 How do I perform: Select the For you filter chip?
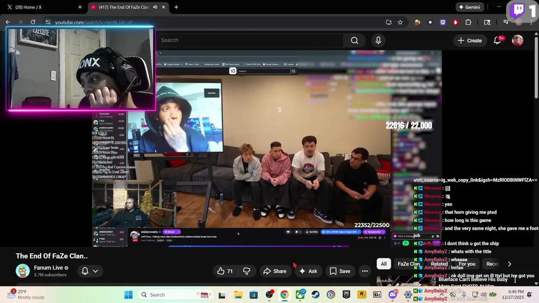(x=467, y=264)
